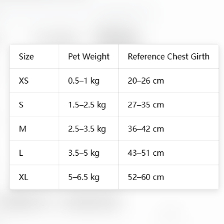Click the Size column header
224x224 pixels.
pos(34,56)
